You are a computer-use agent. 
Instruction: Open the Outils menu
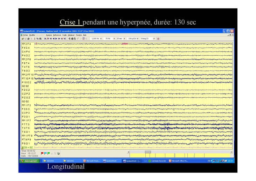point(64,35)
